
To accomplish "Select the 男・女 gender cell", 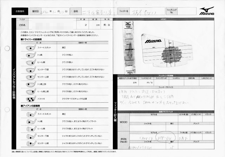I will 107,25.
